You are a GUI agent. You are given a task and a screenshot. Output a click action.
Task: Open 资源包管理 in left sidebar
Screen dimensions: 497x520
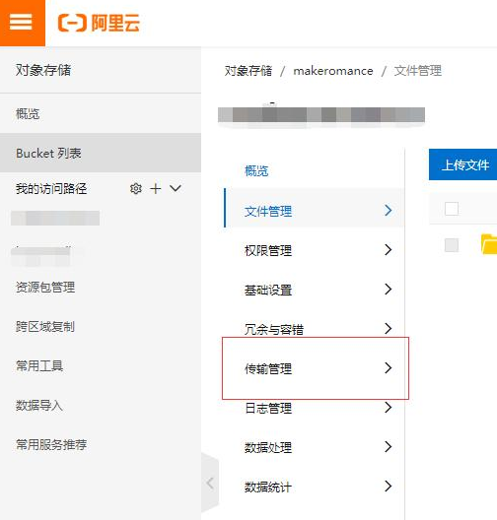(x=45, y=288)
